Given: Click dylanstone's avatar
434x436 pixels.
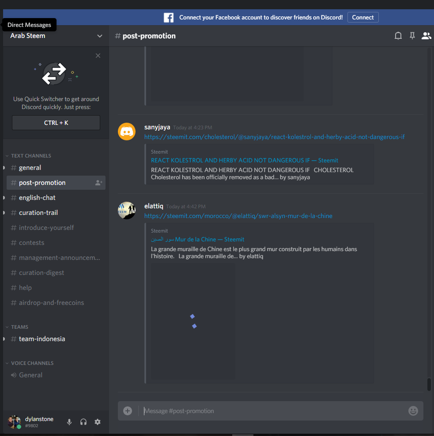Looking at the screenshot, I should click(x=14, y=422).
